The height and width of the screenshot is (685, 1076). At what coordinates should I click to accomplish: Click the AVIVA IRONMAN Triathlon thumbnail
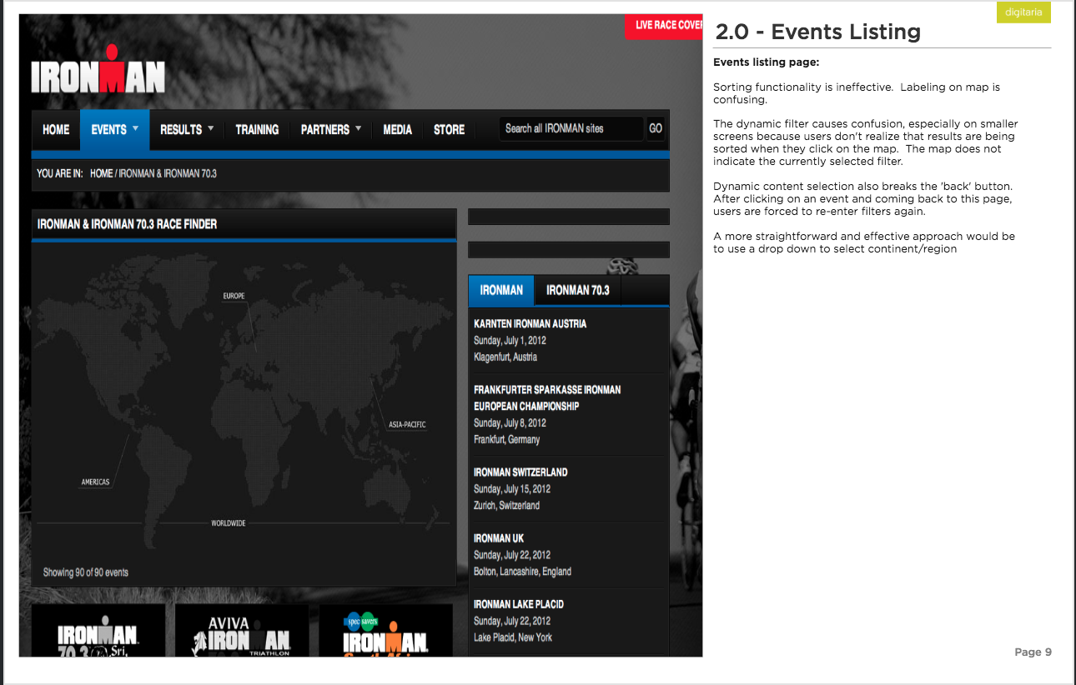[x=242, y=631]
